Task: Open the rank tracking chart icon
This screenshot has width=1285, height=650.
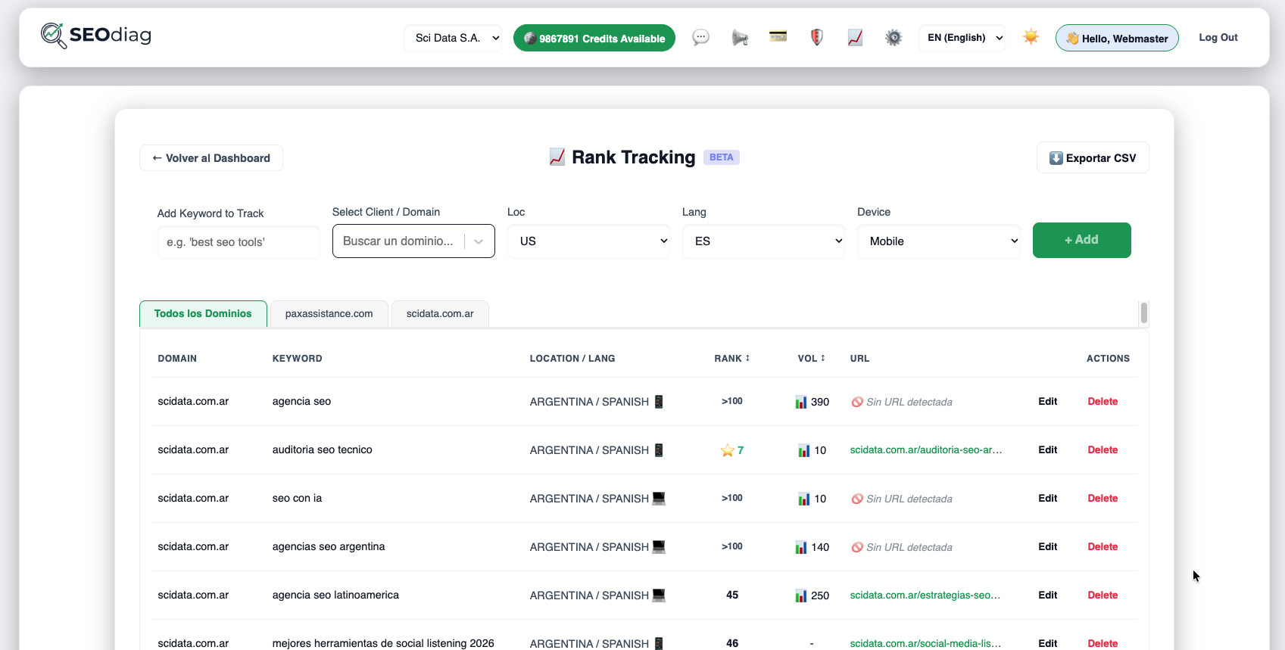Action: click(856, 37)
